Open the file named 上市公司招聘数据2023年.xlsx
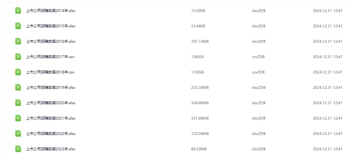This screenshot has height=158, width=354. click(x=51, y=149)
